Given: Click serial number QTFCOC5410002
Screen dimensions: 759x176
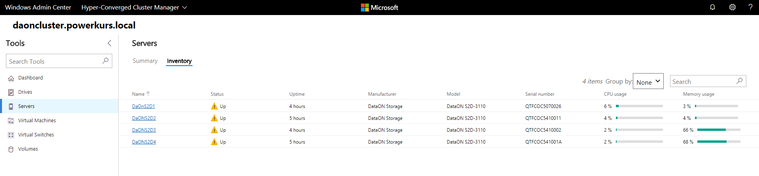Looking at the screenshot, I should tap(543, 130).
